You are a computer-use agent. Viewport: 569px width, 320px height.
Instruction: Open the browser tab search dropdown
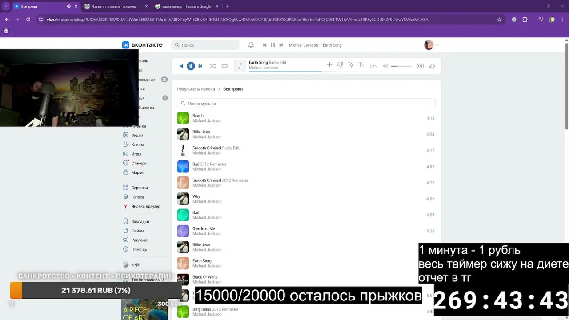[6, 6]
